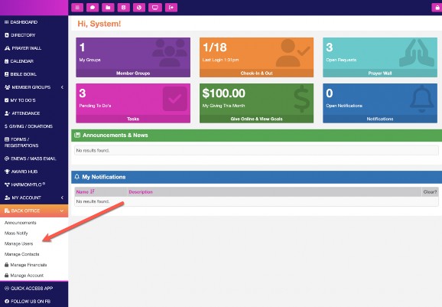Expand the My Account sidebar chevron
442x307 pixels.
62,198
